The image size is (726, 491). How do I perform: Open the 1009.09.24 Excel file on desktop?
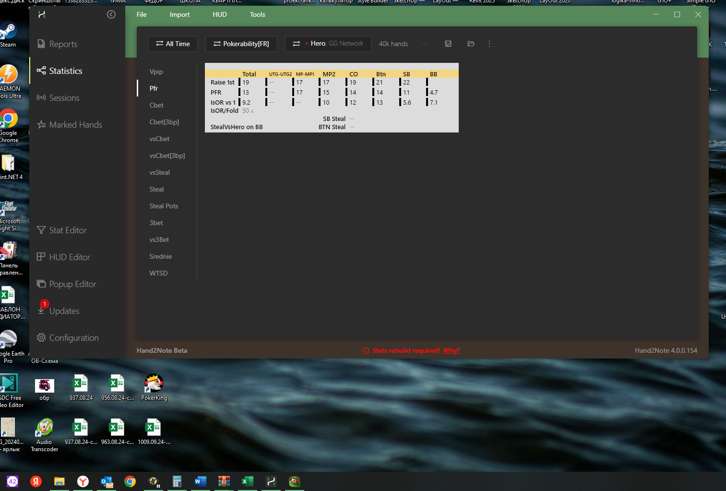tap(154, 431)
